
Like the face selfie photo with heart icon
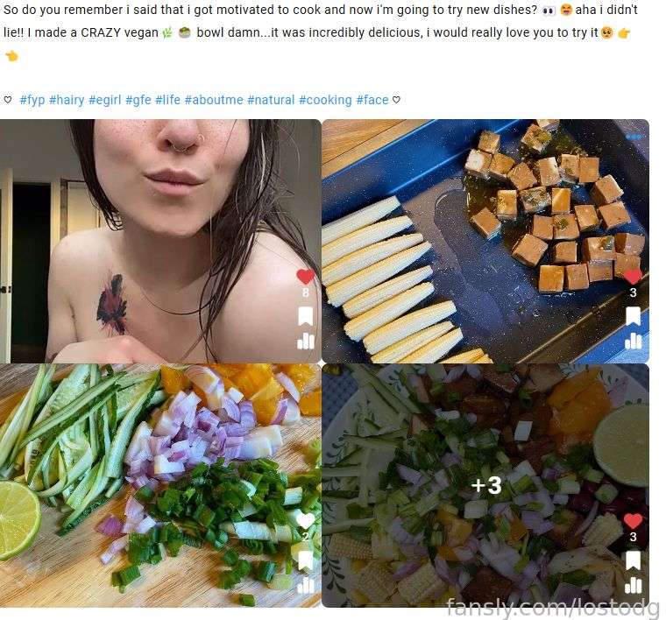pyautogui.click(x=305, y=276)
